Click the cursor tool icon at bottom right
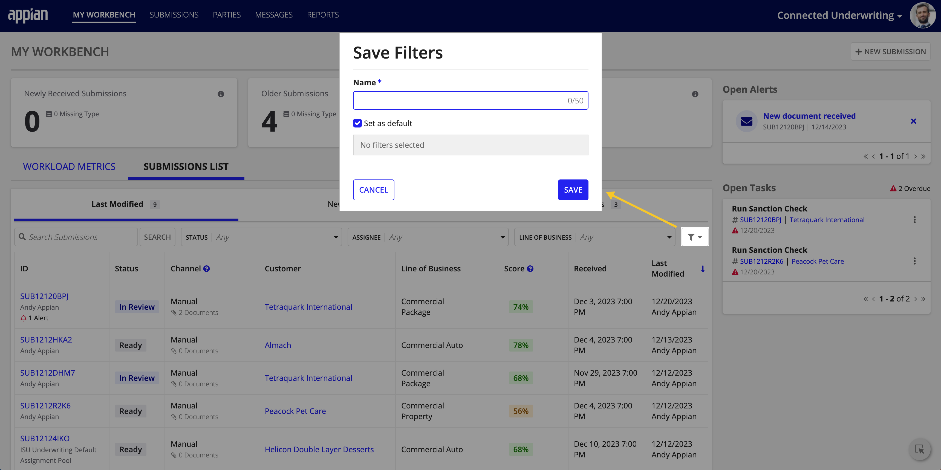The image size is (941, 470). [x=919, y=449]
